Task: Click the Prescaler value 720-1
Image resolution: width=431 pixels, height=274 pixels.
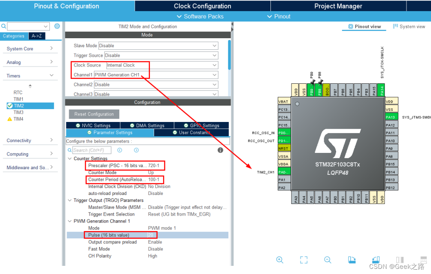Action: [x=154, y=166]
